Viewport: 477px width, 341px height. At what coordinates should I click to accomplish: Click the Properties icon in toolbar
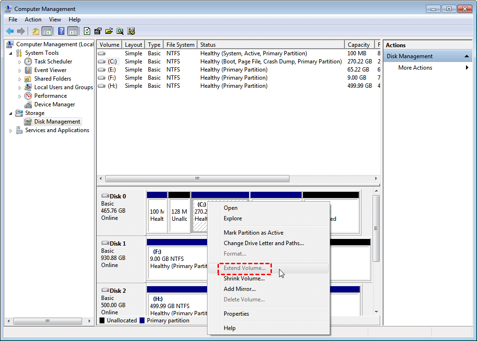pos(98,31)
